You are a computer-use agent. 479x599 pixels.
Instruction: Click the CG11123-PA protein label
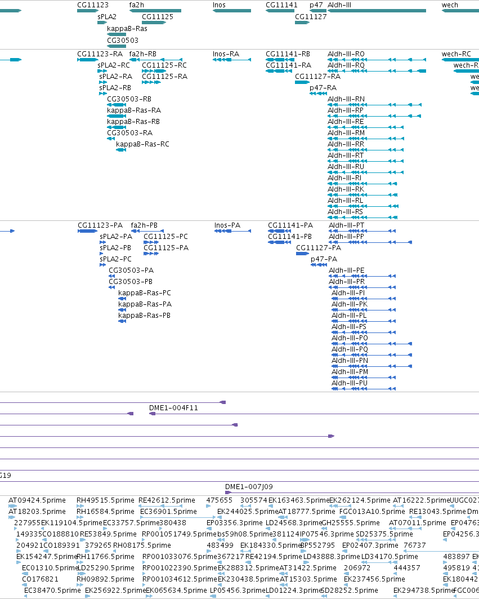pyautogui.click(x=100, y=225)
